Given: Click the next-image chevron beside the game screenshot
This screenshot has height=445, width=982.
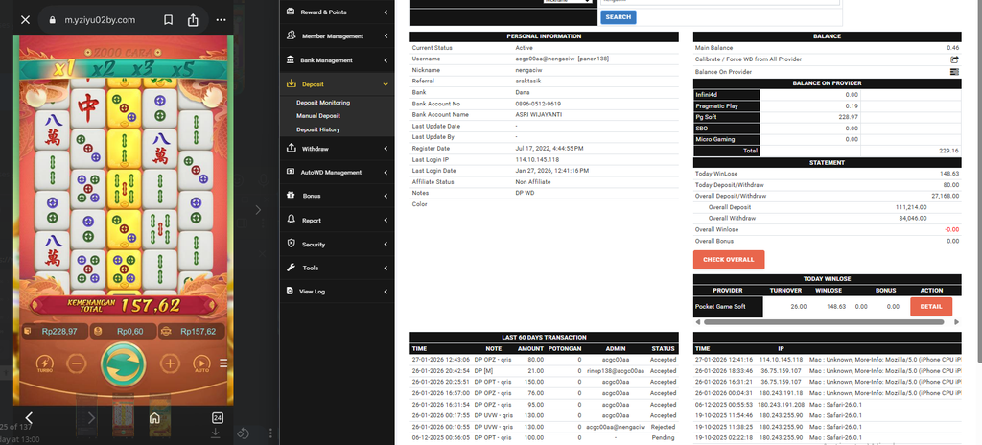Looking at the screenshot, I should [x=258, y=210].
